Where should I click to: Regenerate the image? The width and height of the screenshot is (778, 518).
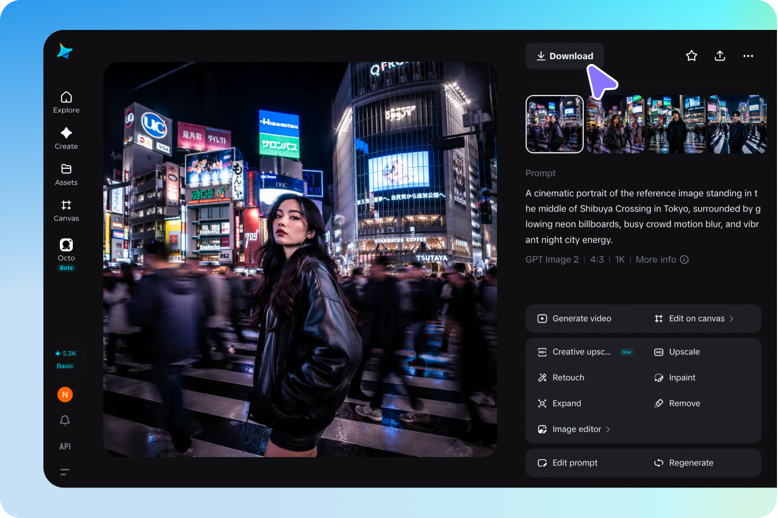point(684,463)
